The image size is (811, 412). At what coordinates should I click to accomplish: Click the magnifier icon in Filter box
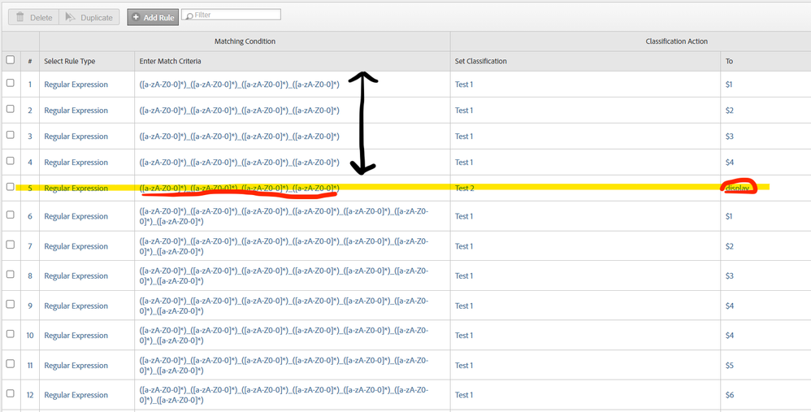pyautogui.click(x=189, y=15)
